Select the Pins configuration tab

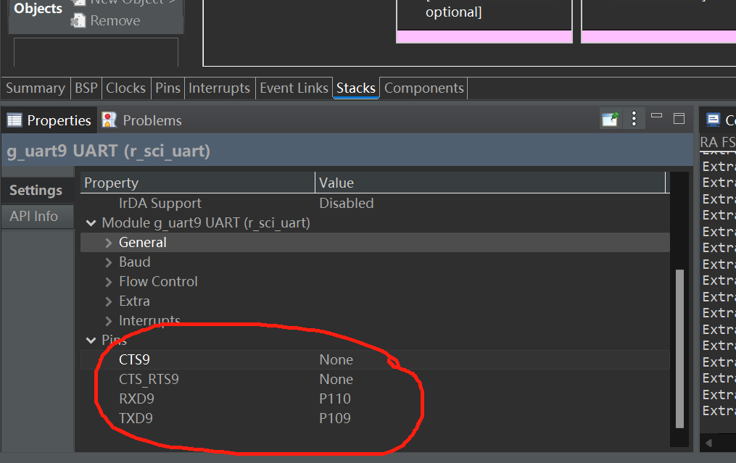168,88
